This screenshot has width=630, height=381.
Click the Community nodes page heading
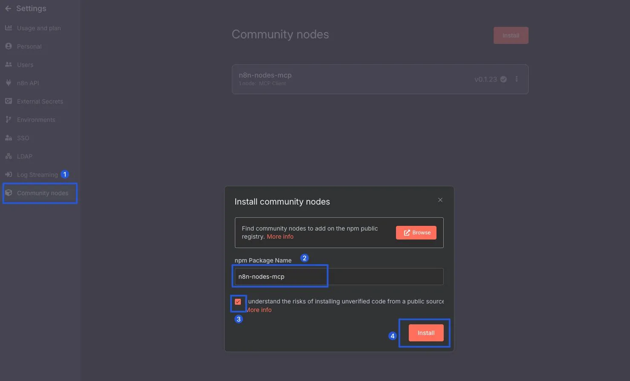280,35
